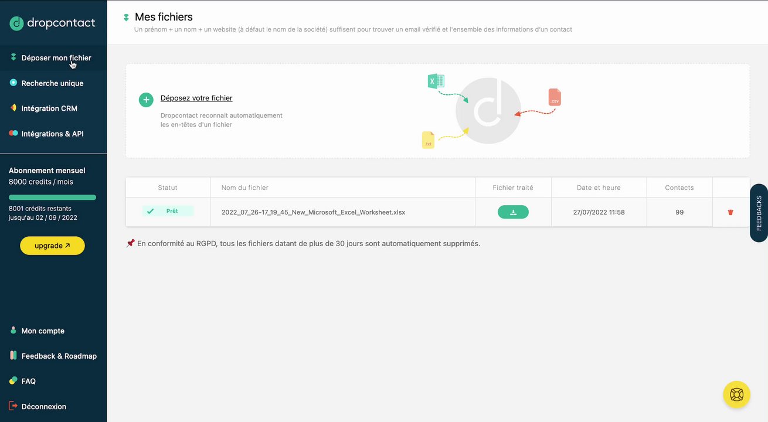
Task: Click the red CSV file icon
Action: (x=555, y=97)
